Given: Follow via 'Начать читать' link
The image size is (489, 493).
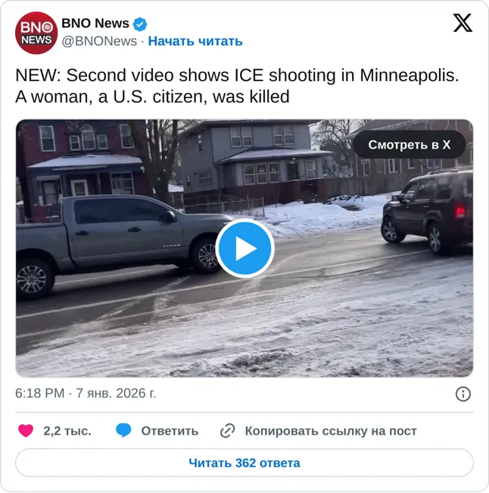Looking at the screenshot, I should tap(195, 41).
